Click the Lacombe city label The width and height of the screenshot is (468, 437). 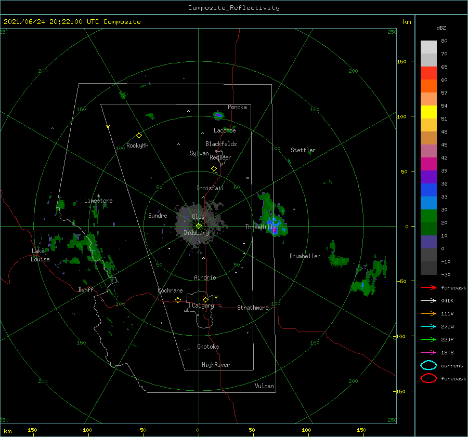pyautogui.click(x=225, y=130)
